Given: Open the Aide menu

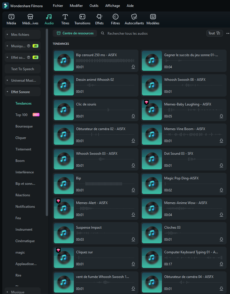Looking at the screenshot, I should (x=130, y=6).
